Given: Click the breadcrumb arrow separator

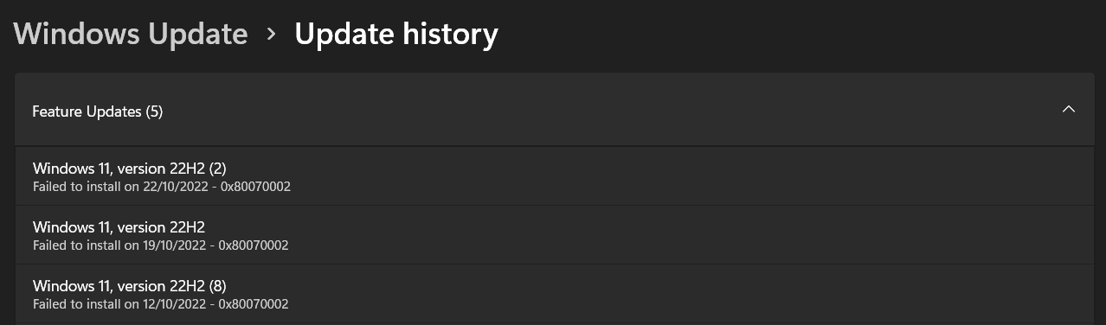Looking at the screenshot, I should click(272, 35).
